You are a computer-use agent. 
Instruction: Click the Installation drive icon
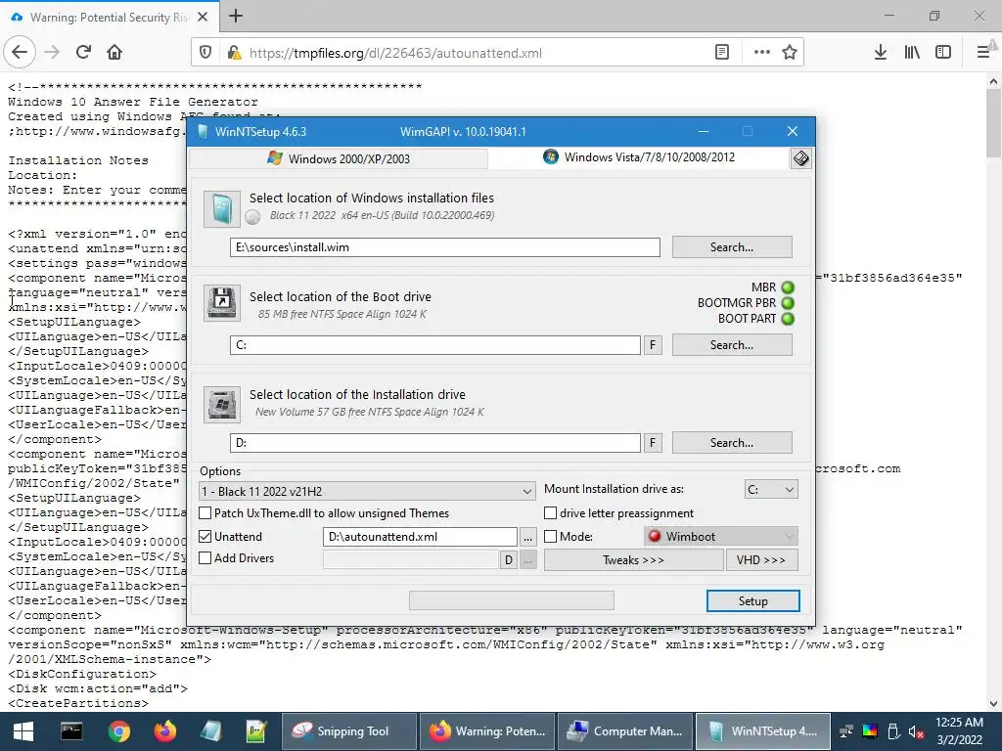tap(222, 404)
